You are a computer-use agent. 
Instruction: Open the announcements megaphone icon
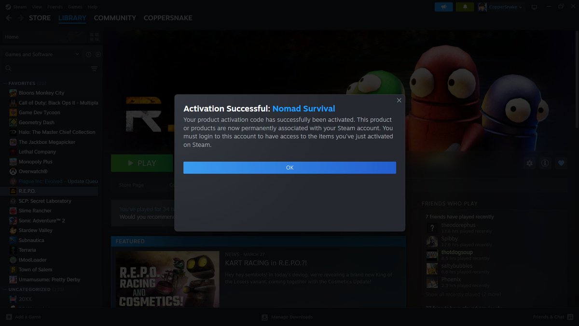(444, 7)
